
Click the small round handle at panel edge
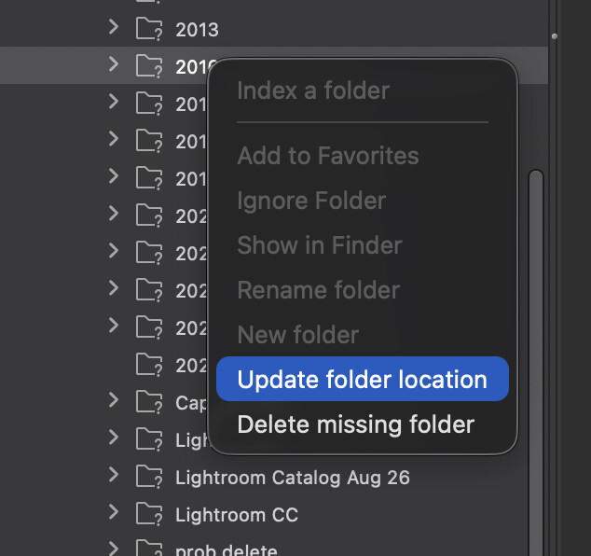pos(554,36)
